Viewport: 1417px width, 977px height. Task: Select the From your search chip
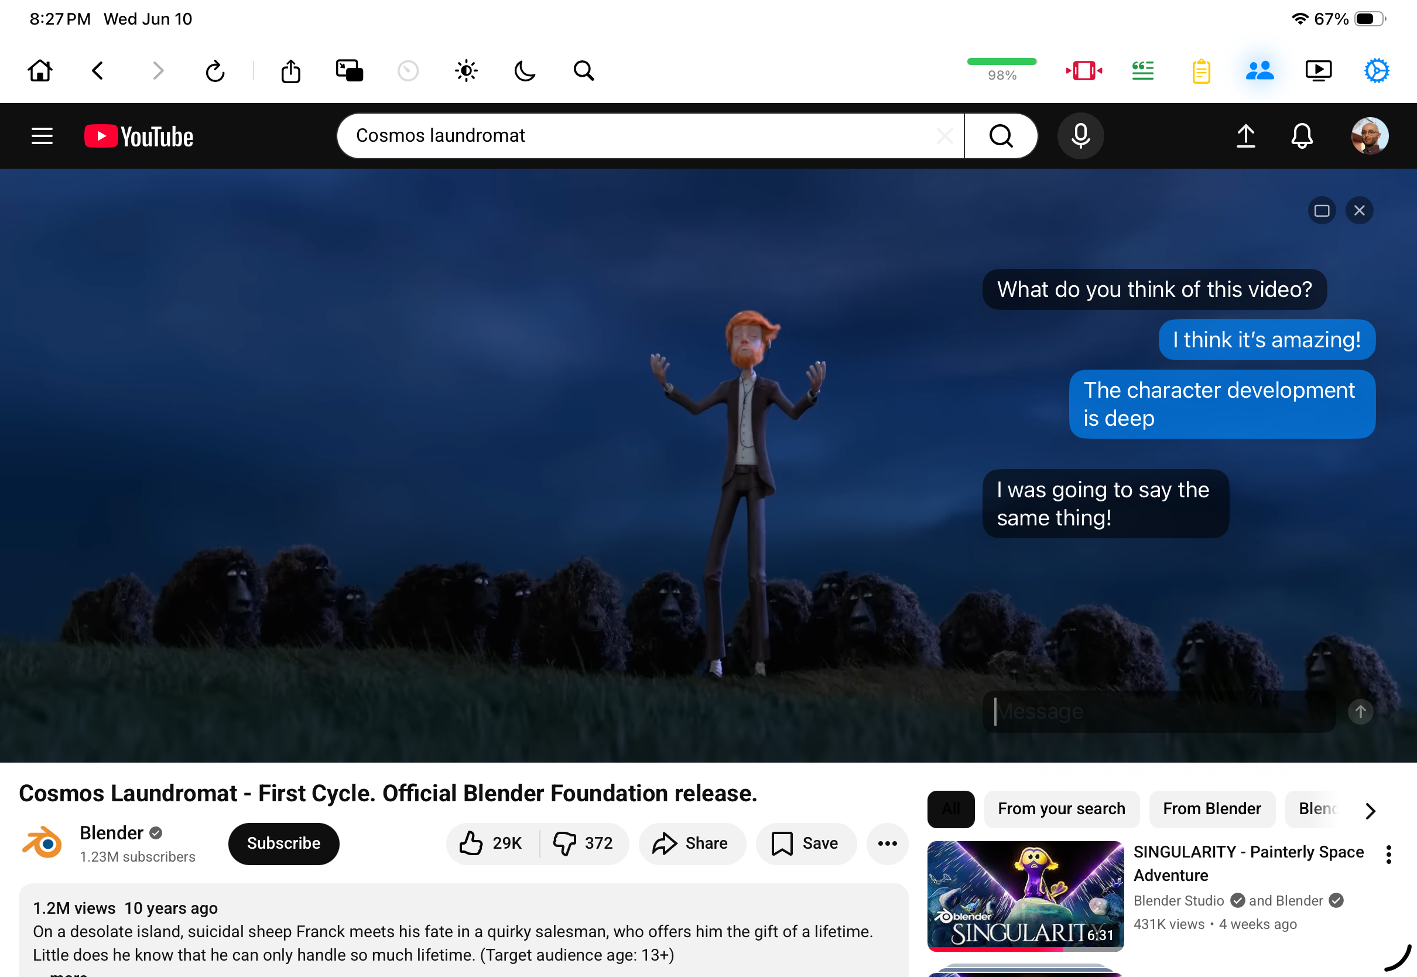click(1062, 809)
